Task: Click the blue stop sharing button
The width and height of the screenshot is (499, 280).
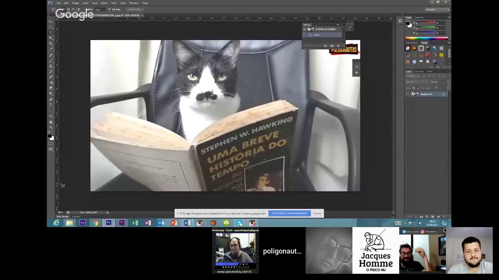Action: pos(290,213)
